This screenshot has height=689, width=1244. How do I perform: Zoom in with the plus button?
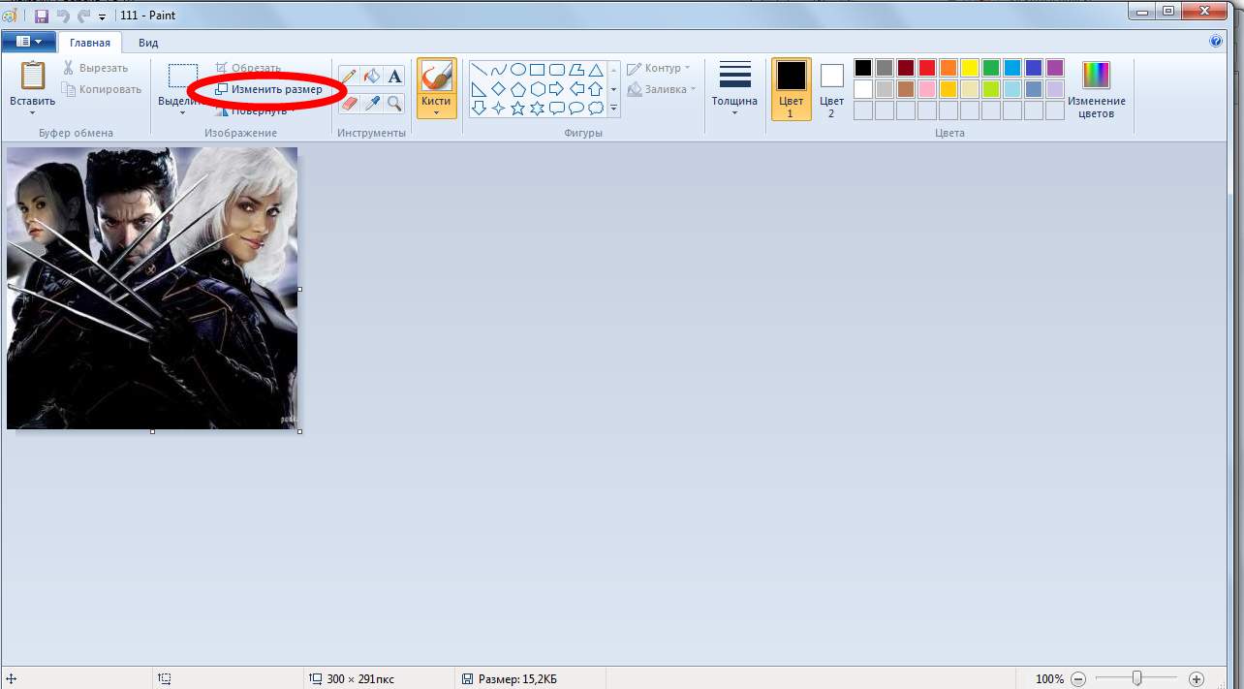[1197, 679]
